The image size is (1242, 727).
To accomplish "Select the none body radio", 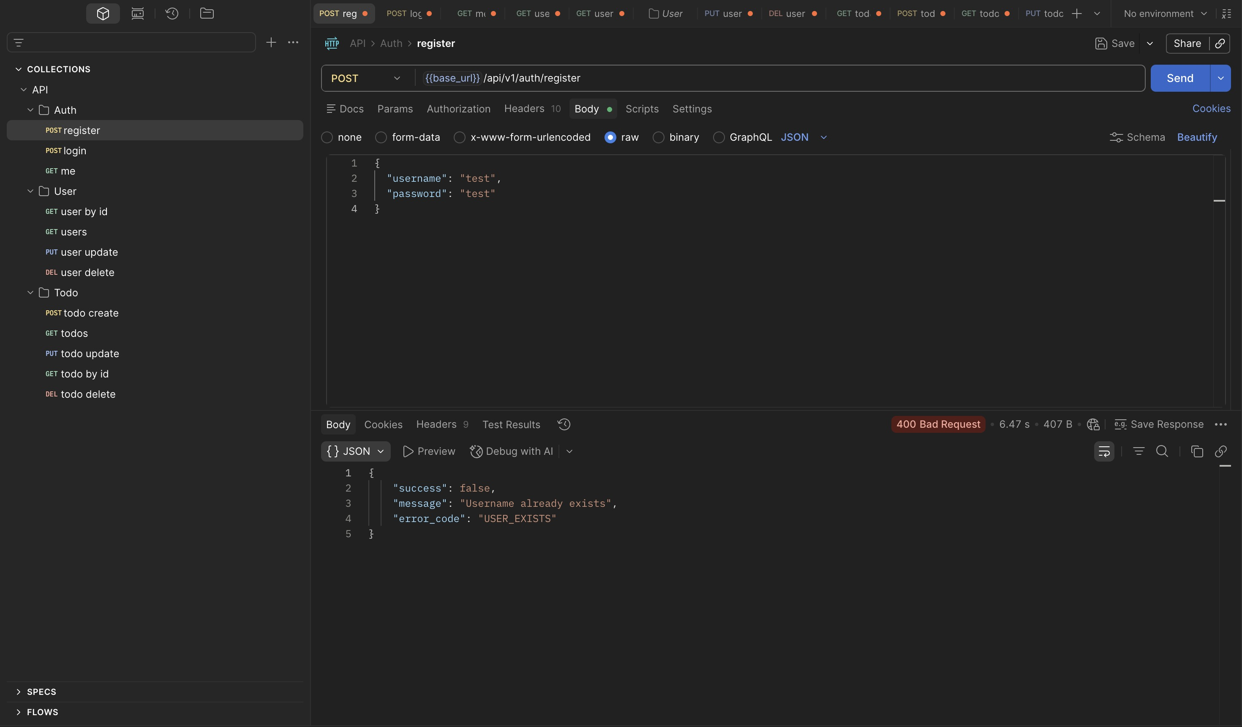I will click(x=327, y=137).
